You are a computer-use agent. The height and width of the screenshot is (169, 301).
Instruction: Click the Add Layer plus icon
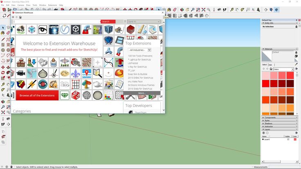(263, 133)
